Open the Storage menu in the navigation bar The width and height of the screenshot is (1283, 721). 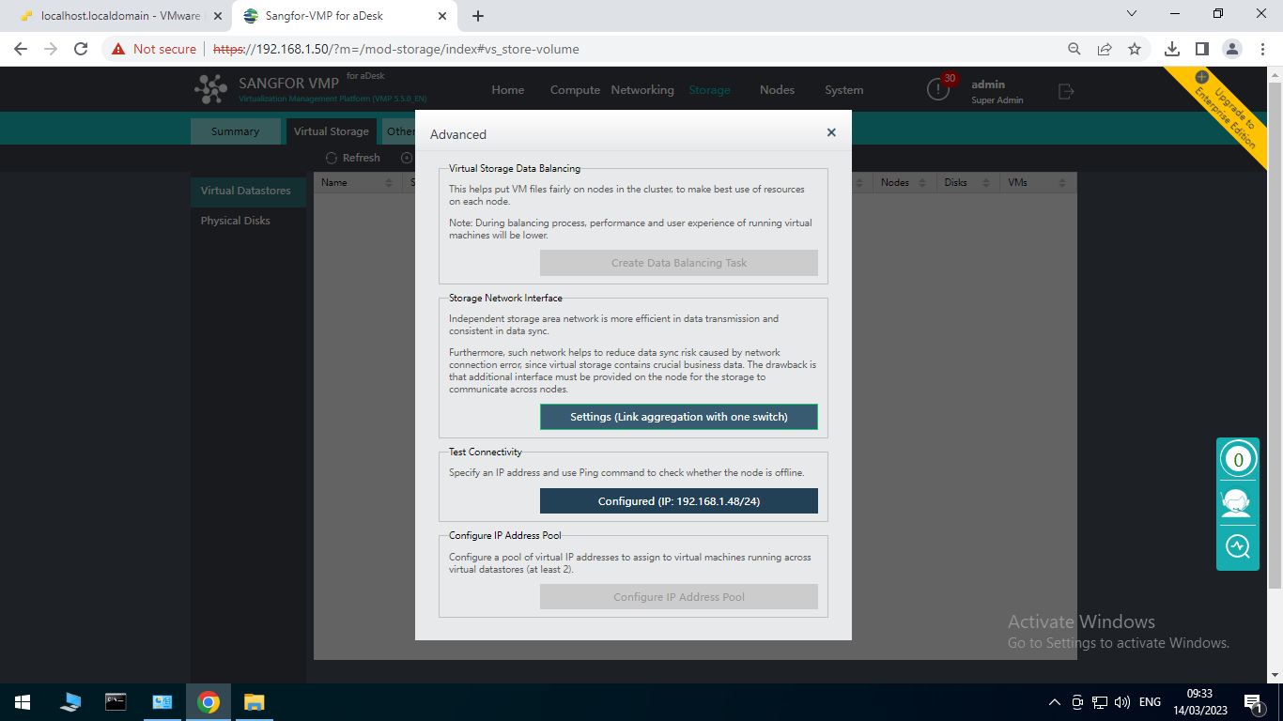709,89
